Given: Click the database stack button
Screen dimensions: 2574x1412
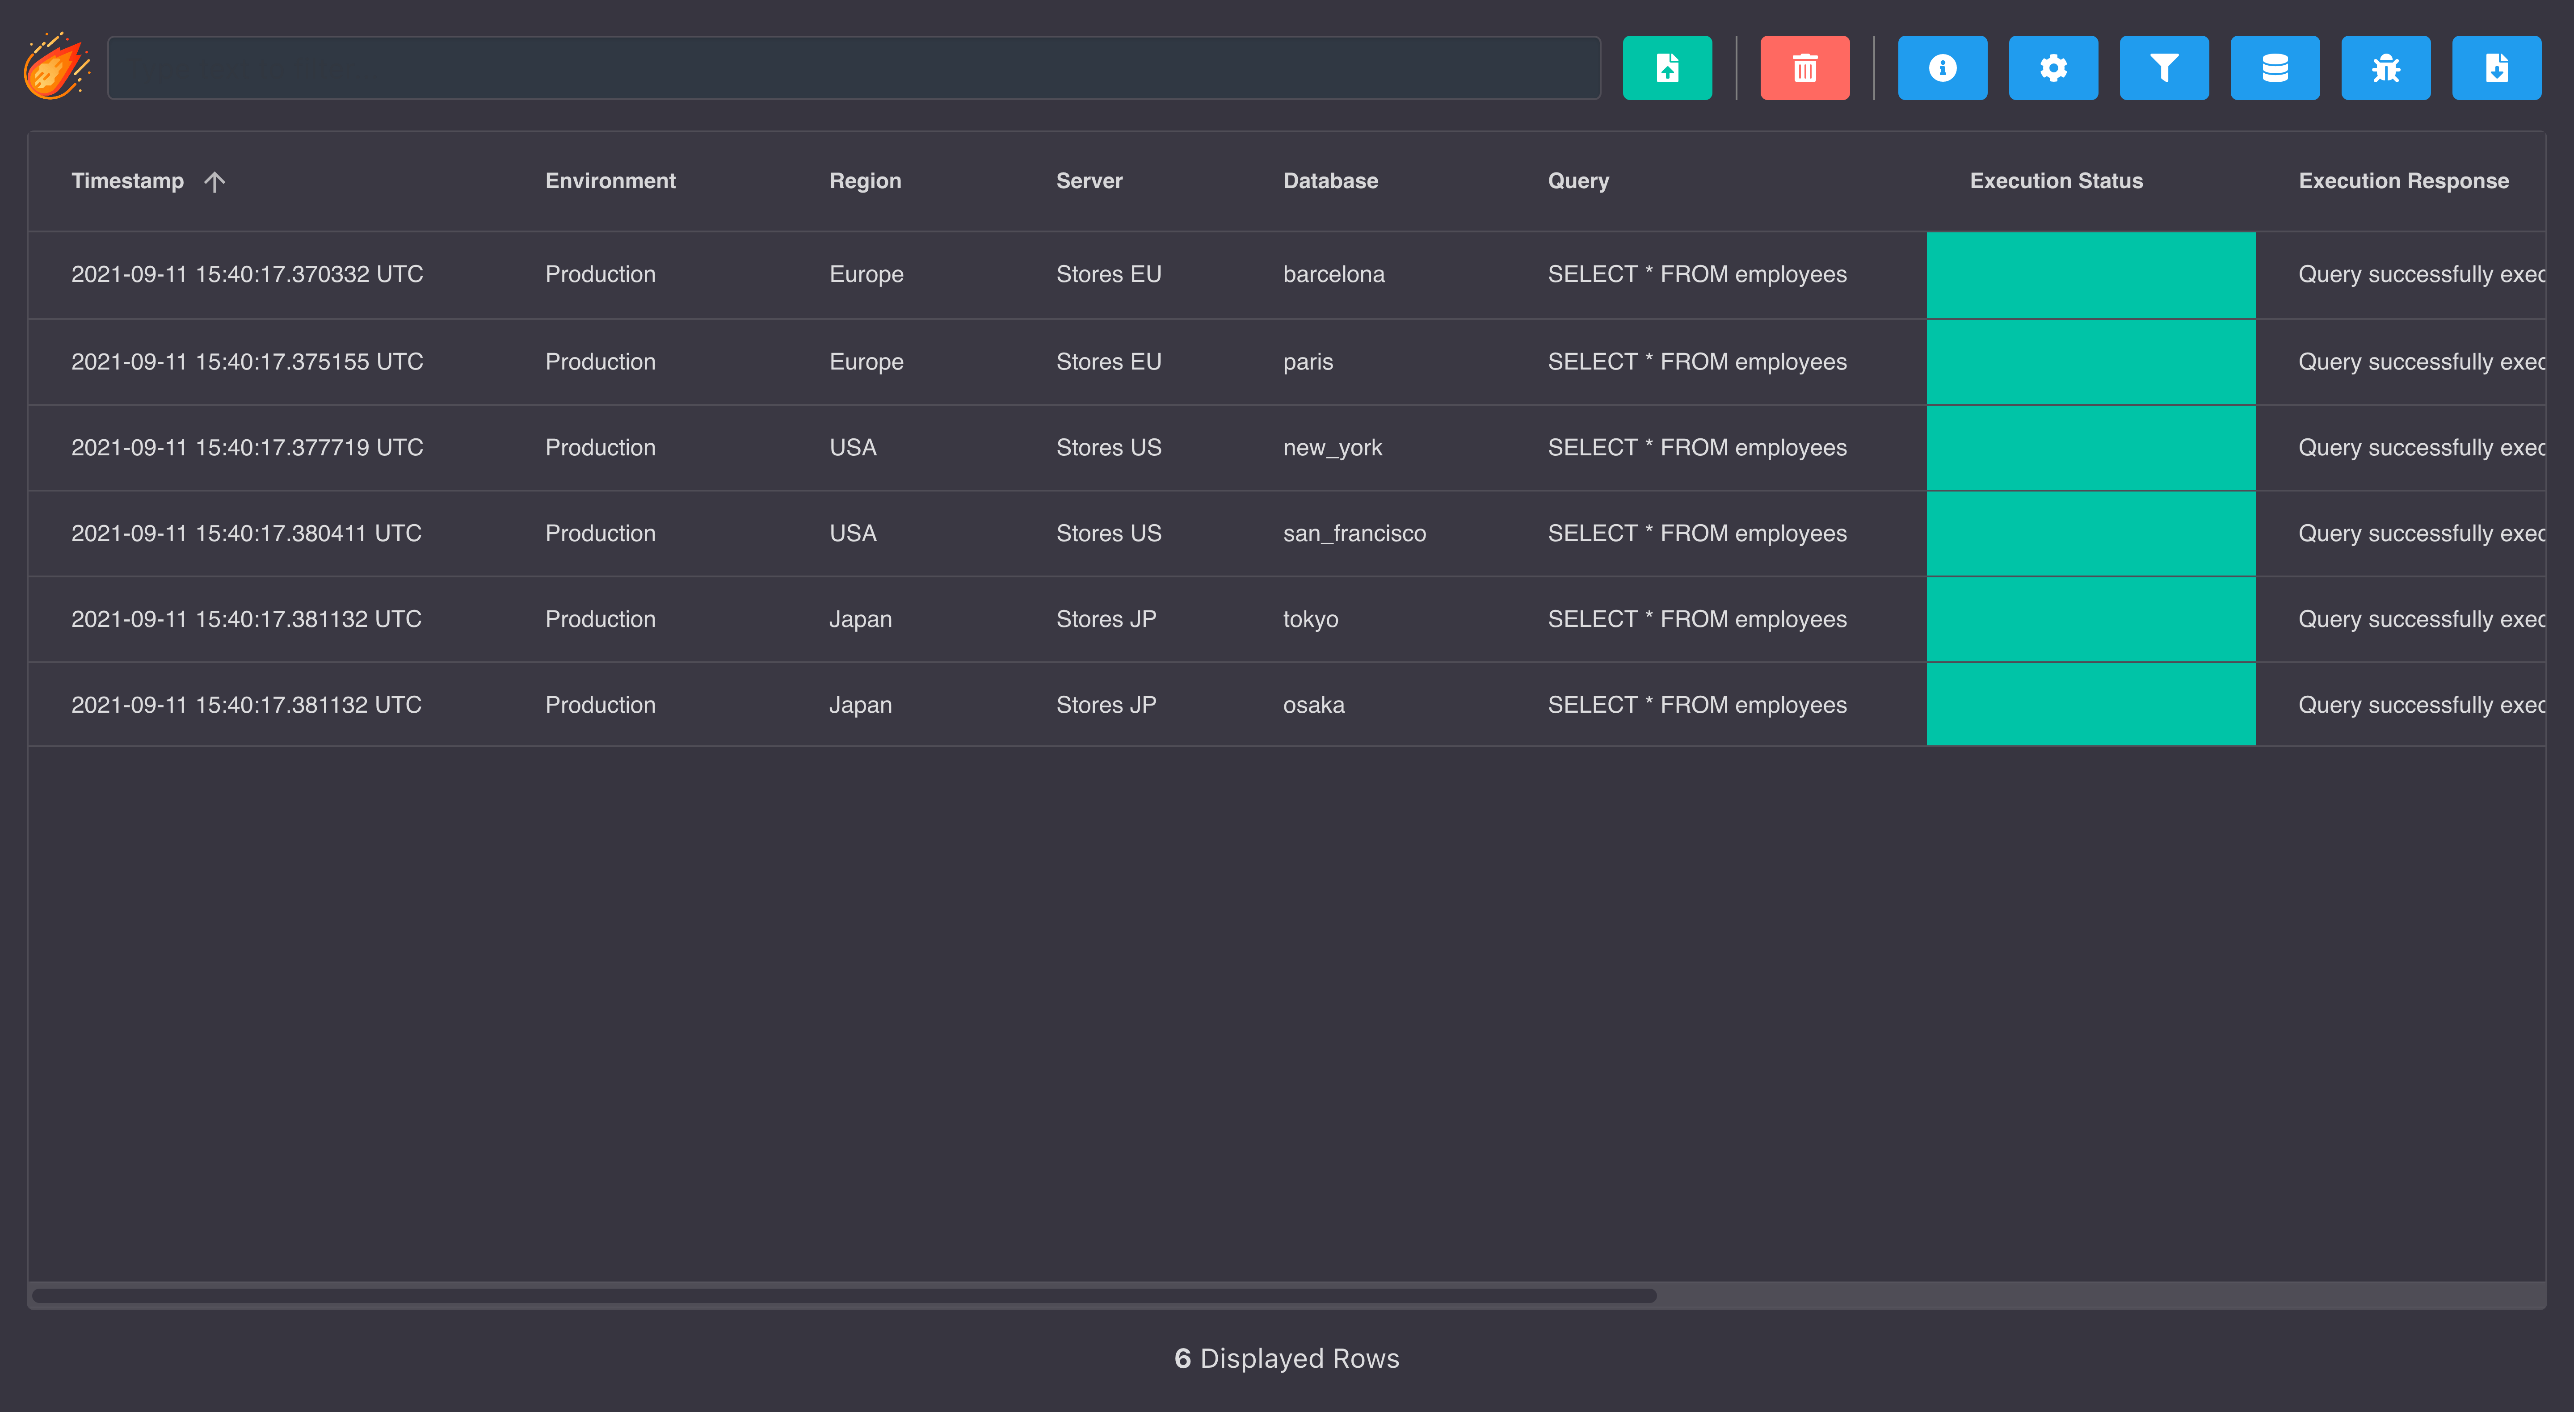Looking at the screenshot, I should click(2275, 68).
